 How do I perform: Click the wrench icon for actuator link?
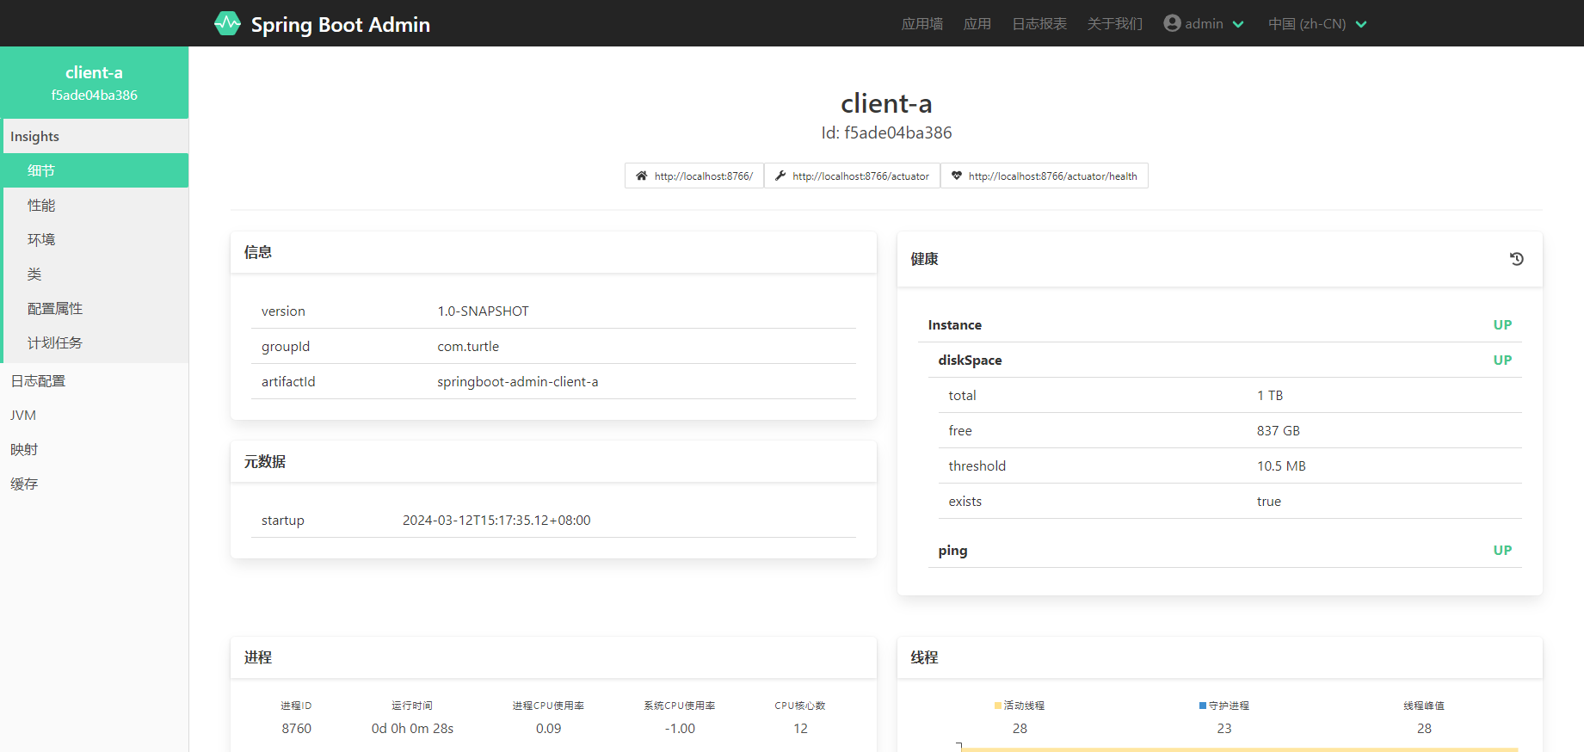pos(780,176)
